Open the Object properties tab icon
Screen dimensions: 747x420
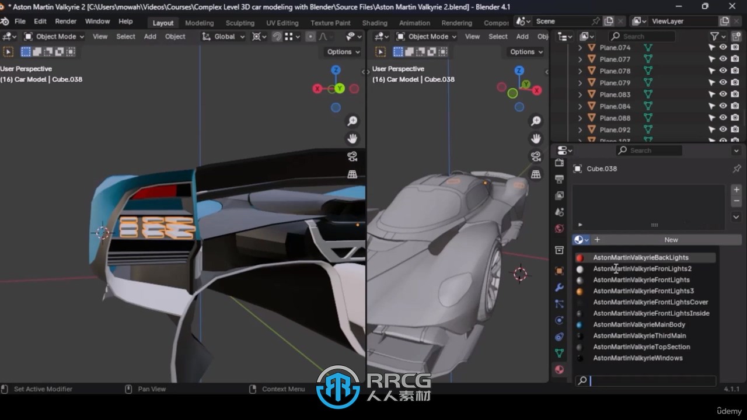(560, 271)
